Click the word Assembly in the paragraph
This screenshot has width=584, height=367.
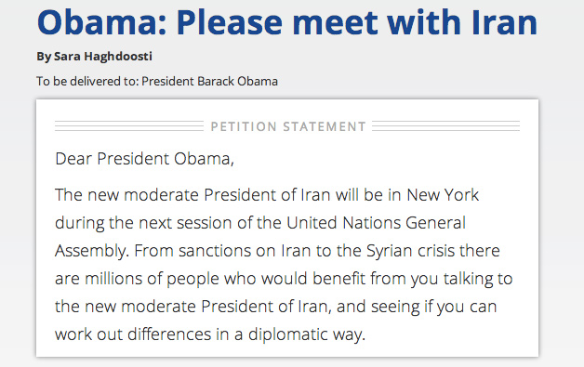coord(92,251)
